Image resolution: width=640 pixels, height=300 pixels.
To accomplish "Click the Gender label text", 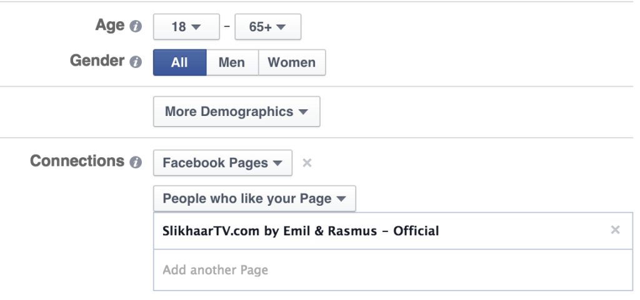I will click(97, 60).
